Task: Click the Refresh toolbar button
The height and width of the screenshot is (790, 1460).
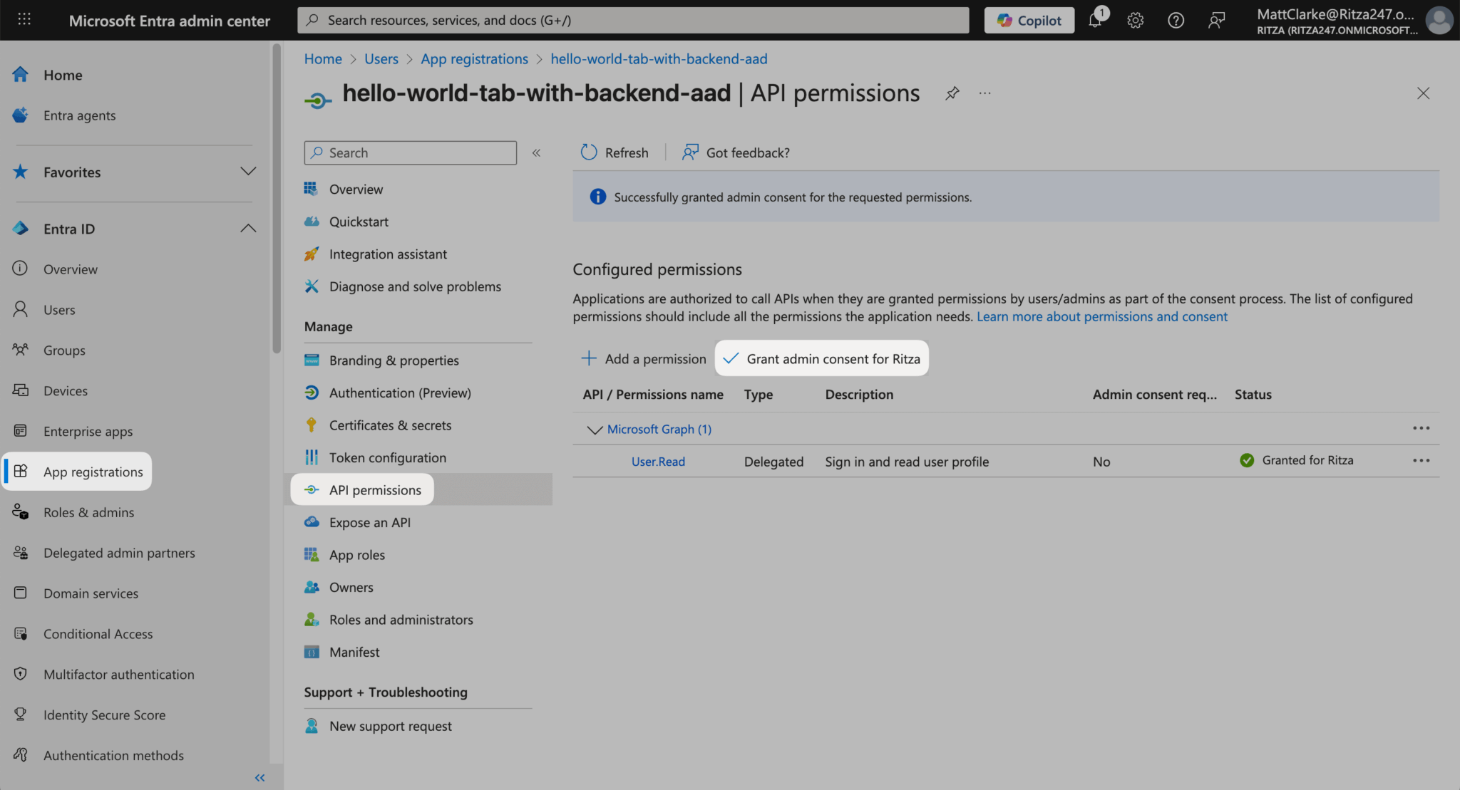Action: [x=615, y=152]
